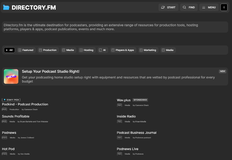Click the SPONSORED badge beside Wav.plus
232x160 pixels.
(140, 100)
